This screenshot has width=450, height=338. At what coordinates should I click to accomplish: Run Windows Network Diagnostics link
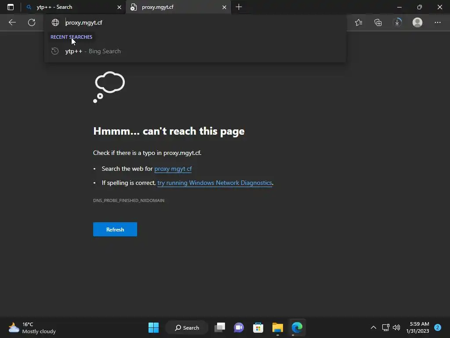point(214,183)
